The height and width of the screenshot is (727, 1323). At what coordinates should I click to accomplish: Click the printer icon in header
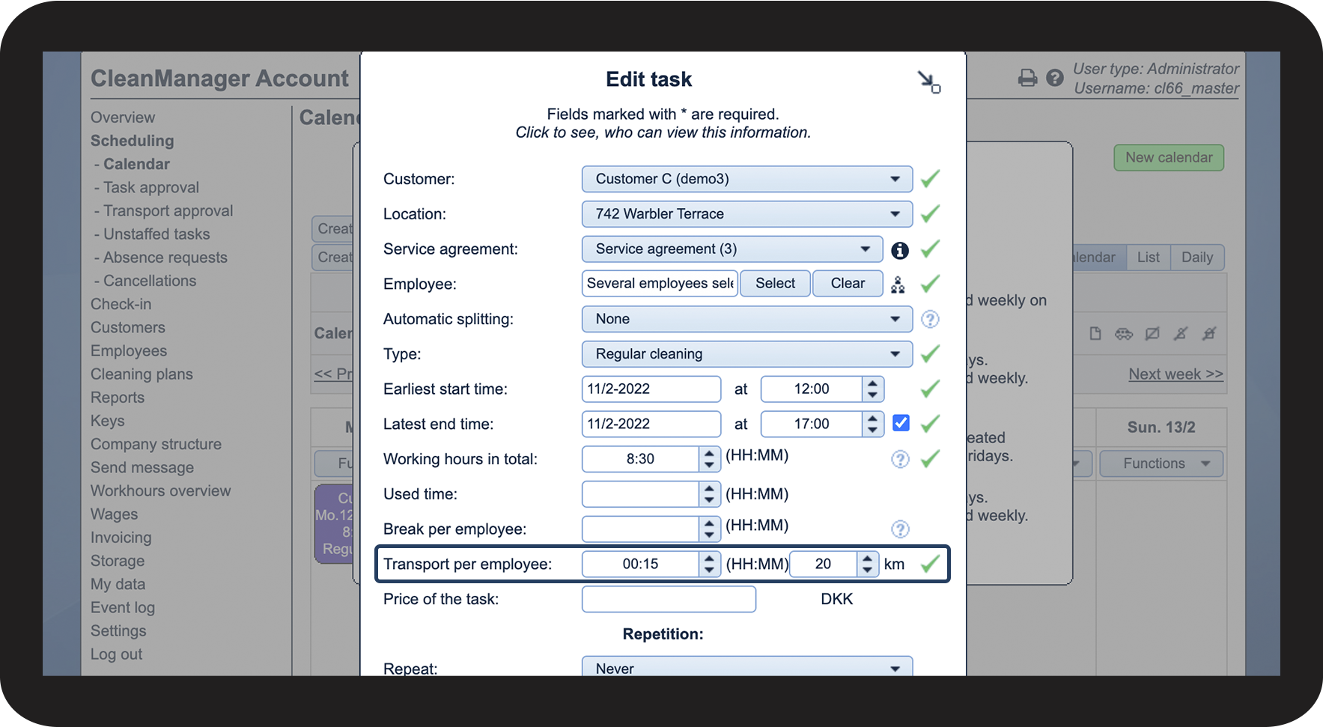coord(1027,78)
